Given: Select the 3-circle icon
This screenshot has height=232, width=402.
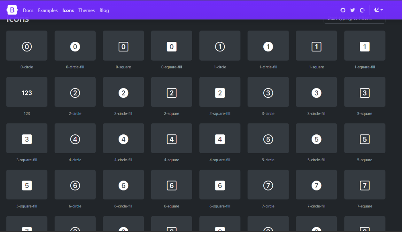Looking at the screenshot, I should tap(268, 92).
